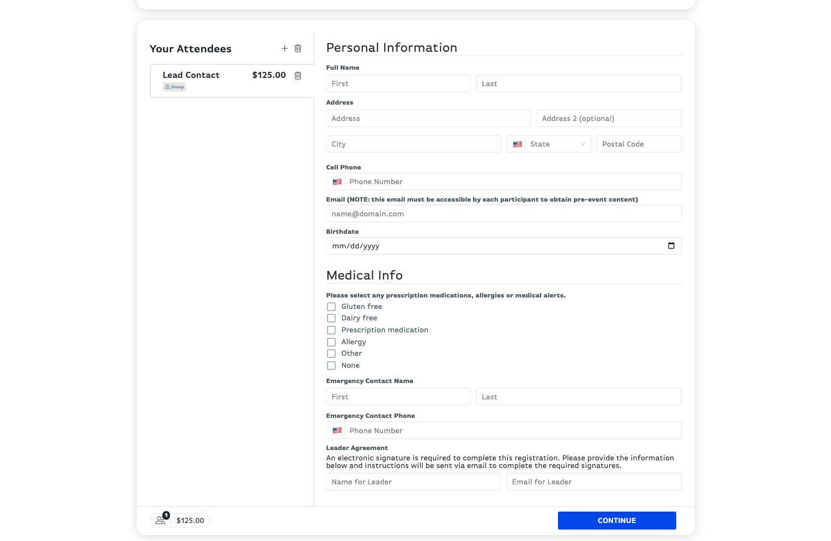Click the Leader Agreement label
The width and height of the screenshot is (831, 541).
[357, 448]
